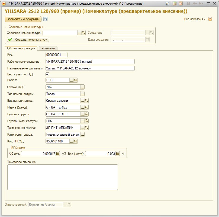The width and height of the screenshot is (219, 217).
Task: Open the calculator from title bar
Action: pos(175,4)
